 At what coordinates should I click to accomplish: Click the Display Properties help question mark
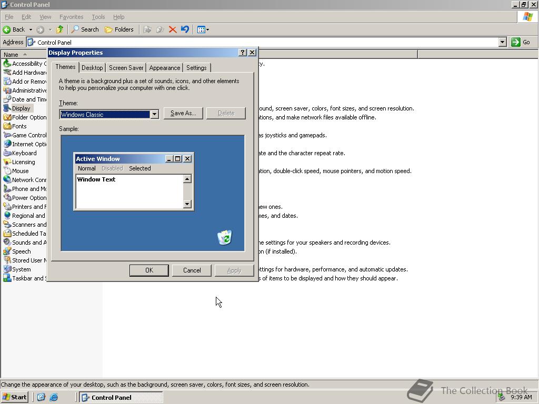[243, 52]
